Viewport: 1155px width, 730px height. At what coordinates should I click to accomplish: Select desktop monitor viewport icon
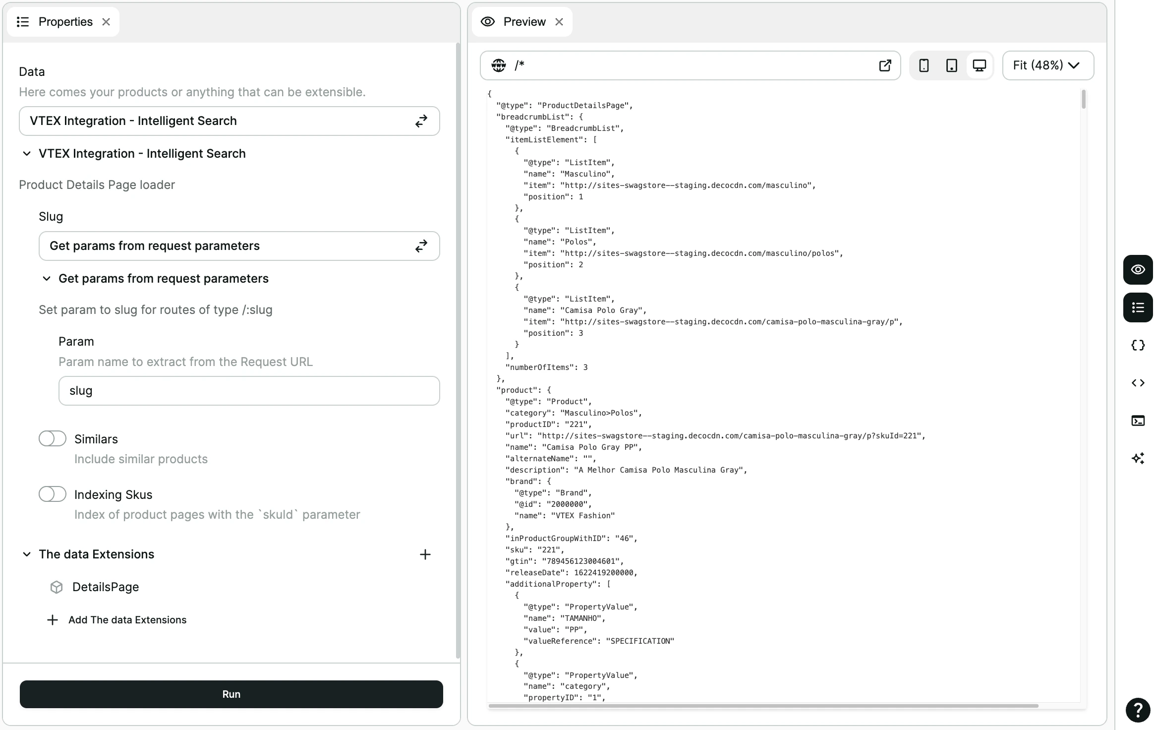click(979, 65)
